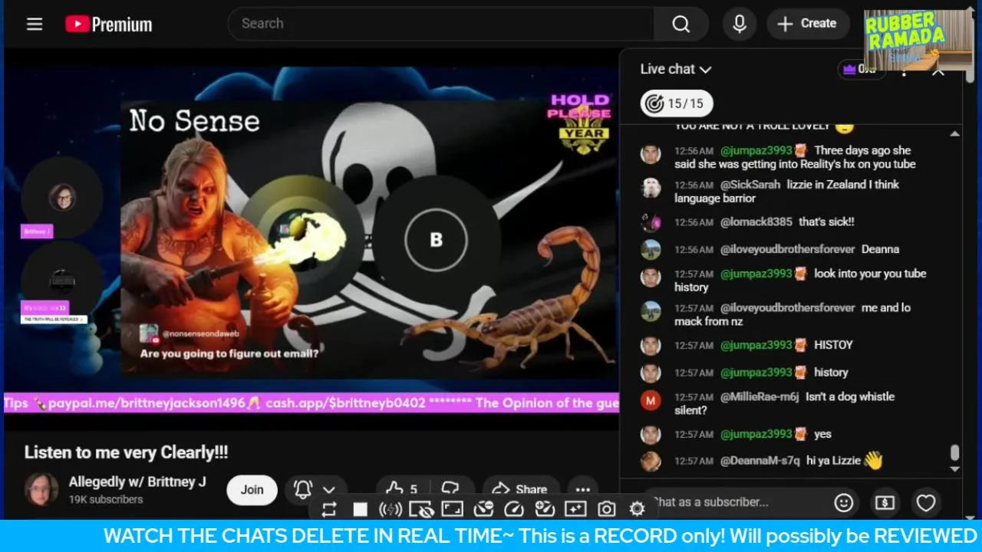Click the magnifier search button
The height and width of the screenshot is (552, 982).
[x=681, y=24]
